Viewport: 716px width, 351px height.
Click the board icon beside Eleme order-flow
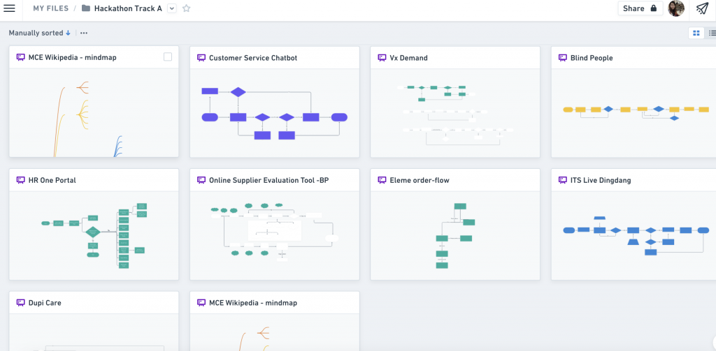pos(382,180)
